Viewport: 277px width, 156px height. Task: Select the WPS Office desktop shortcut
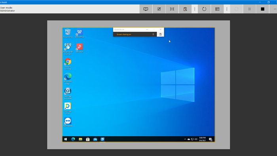pos(79,33)
